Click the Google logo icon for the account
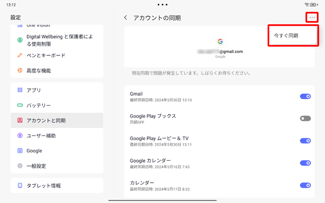This screenshot has width=325, height=203. 220,42
